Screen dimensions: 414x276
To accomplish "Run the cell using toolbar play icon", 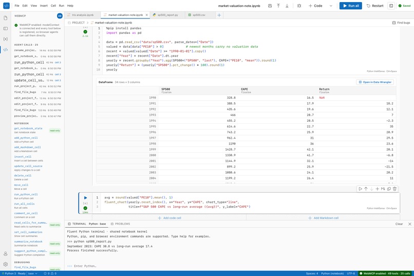I will [360, 189].
